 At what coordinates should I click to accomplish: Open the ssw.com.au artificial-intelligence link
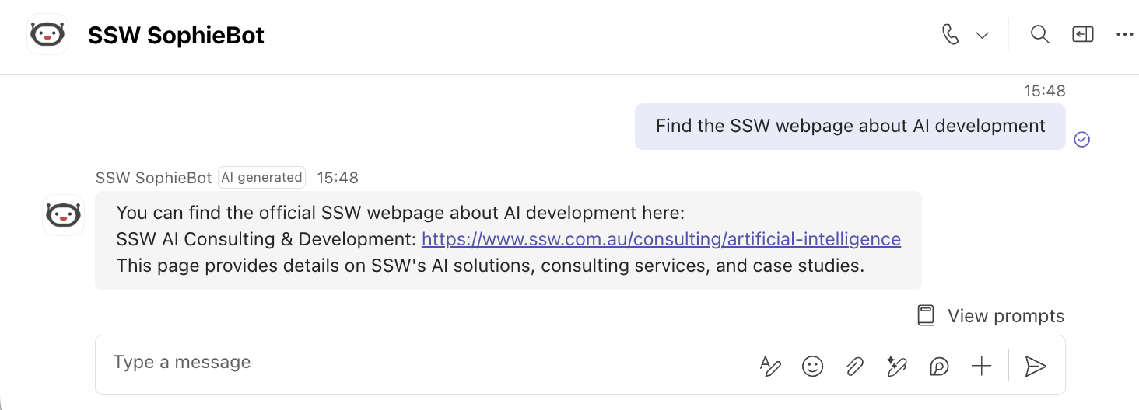coord(661,239)
